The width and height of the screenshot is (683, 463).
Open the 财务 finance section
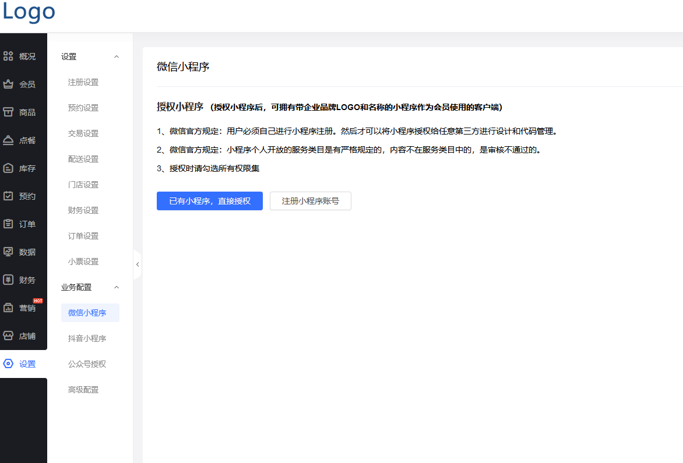click(x=23, y=280)
